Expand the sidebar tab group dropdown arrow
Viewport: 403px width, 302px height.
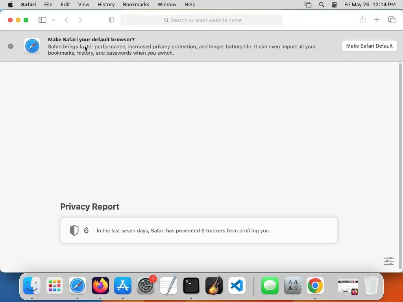54,20
